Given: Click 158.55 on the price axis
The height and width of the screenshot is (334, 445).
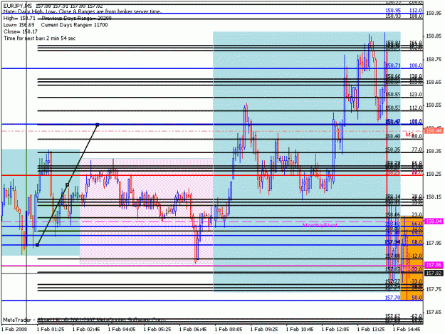Looking at the screenshot, I should tap(434, 105).
